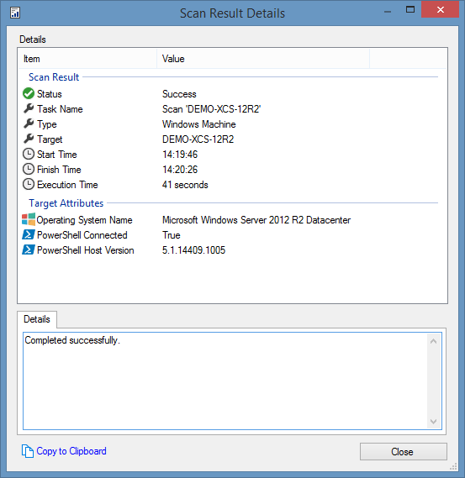
Task: Click inside the 'Completed successfully' text box
Action: 226,381
